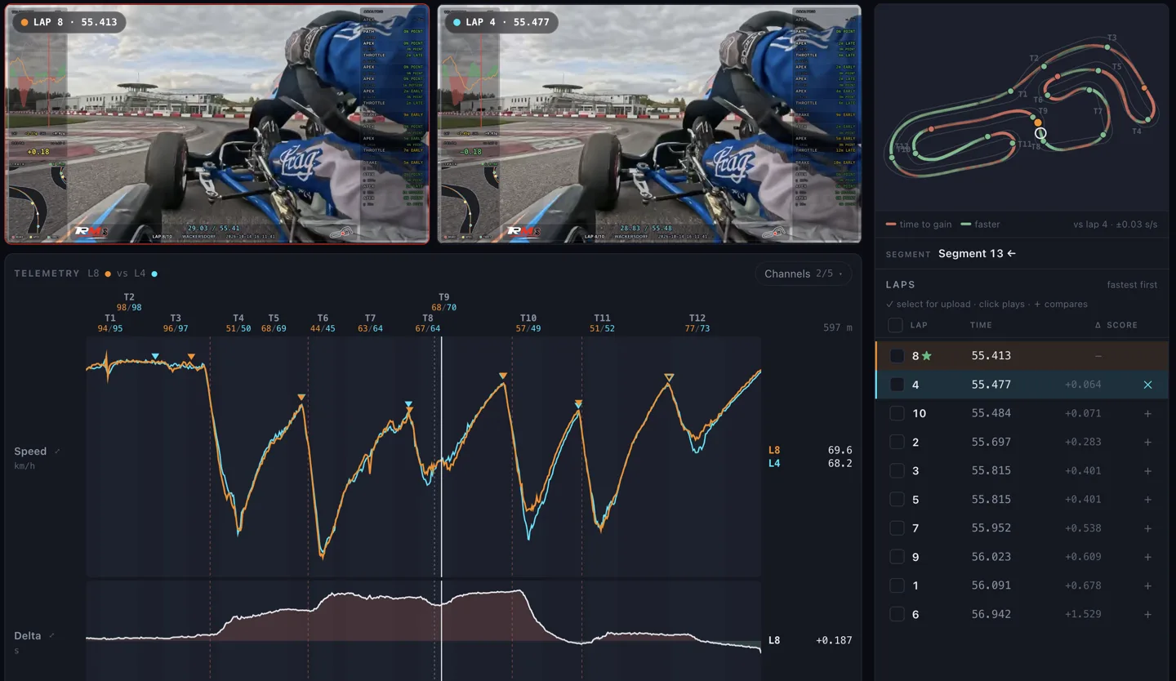Click the plus icon on lap 3 row
The image size is (1176, 681).
pyautogui.click(x=1147, y=470)
